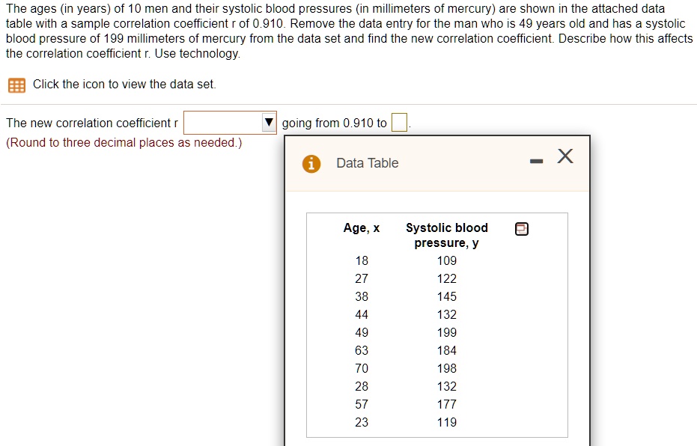The image size is (697, 446).
Task: Click the data set table icon
Action: click(x=16, y=85)
